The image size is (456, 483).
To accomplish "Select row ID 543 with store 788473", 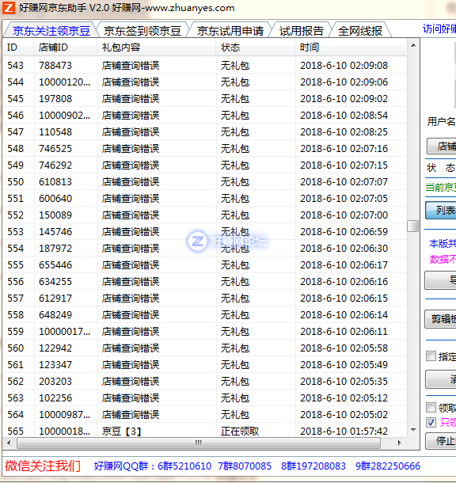I will (x=205, y=65).
